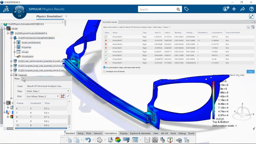Click the rainbow contour plot icon

point(118,140)
